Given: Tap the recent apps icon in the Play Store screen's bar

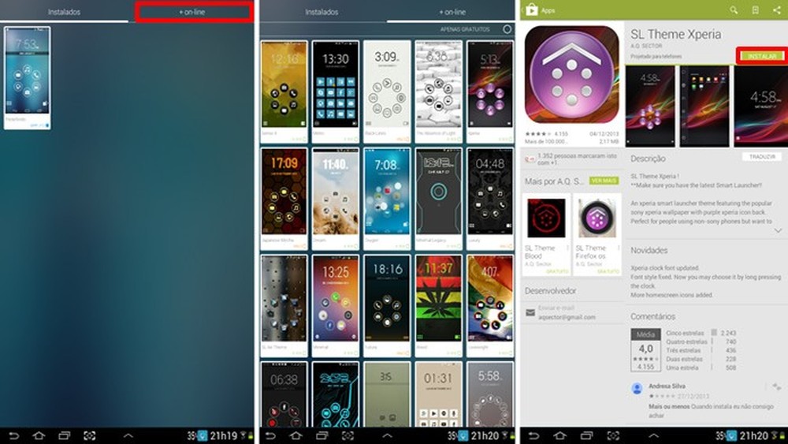Looking at the screenshot, I should [586, 435].
